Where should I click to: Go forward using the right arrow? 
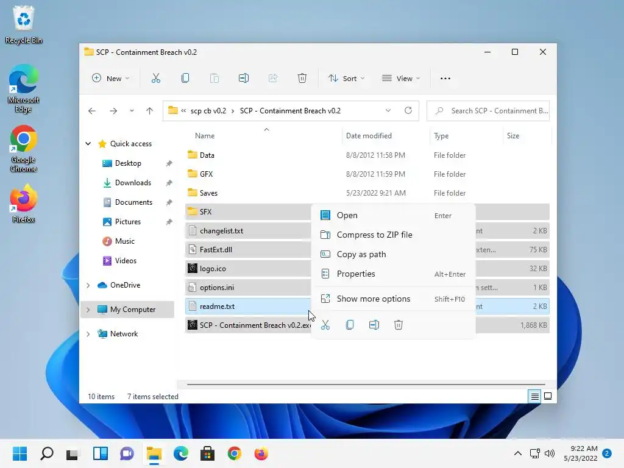pos(113,111)
